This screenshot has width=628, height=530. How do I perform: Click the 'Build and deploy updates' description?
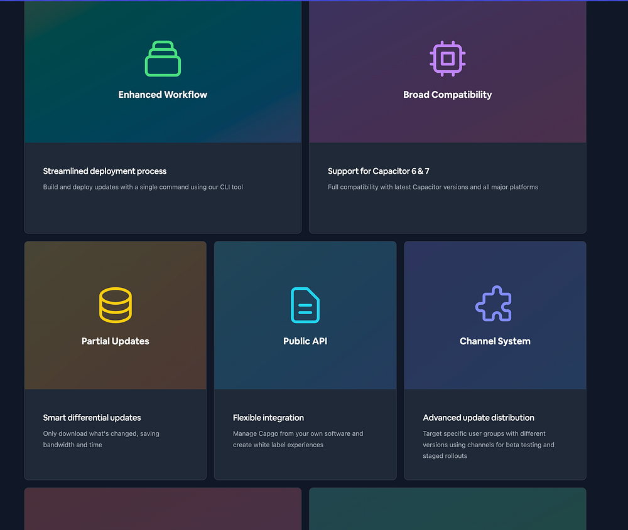[x=143, y=187]
